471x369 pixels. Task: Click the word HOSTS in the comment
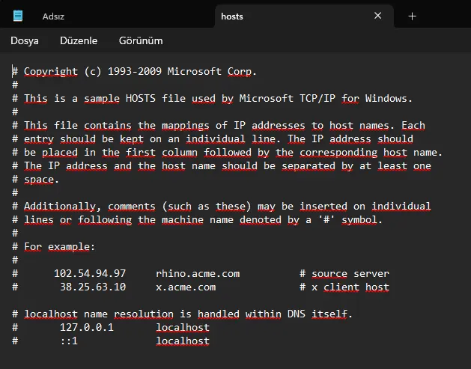(x=141, y=99)
